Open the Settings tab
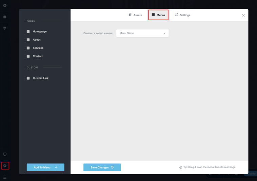Viewport: 257px width, 181px height. click(x=183, y=15)
